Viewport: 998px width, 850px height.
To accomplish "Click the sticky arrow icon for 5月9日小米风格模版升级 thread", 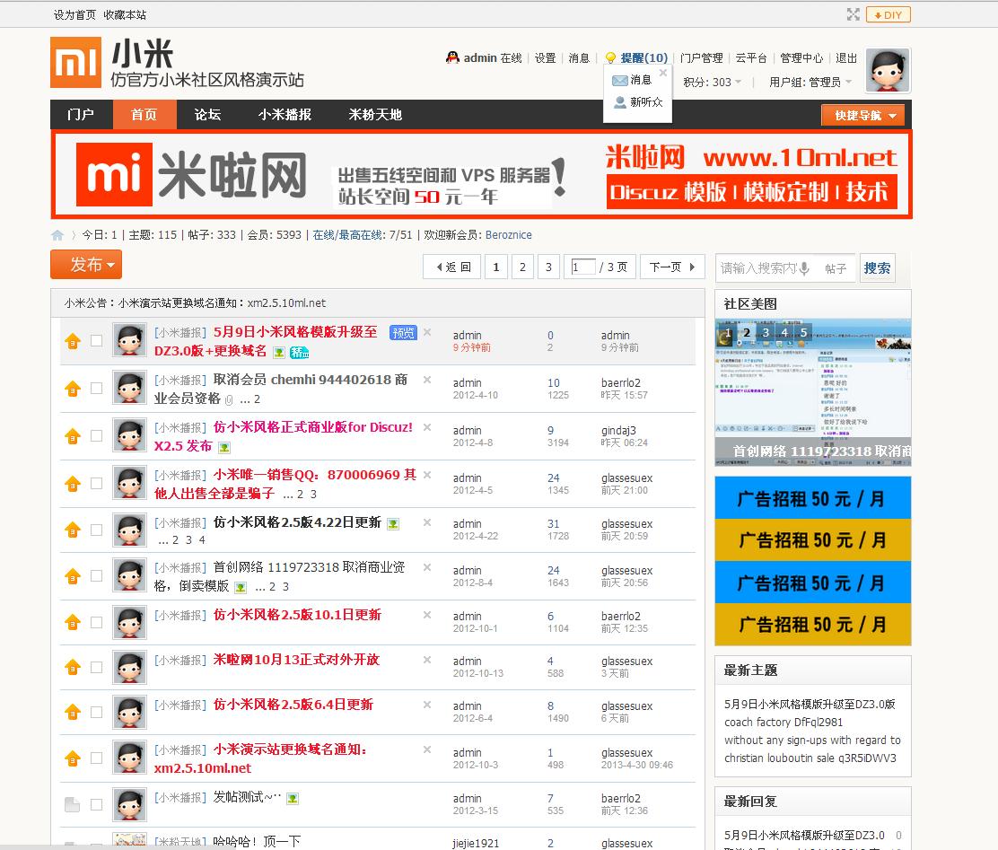I will click(74, 341).
